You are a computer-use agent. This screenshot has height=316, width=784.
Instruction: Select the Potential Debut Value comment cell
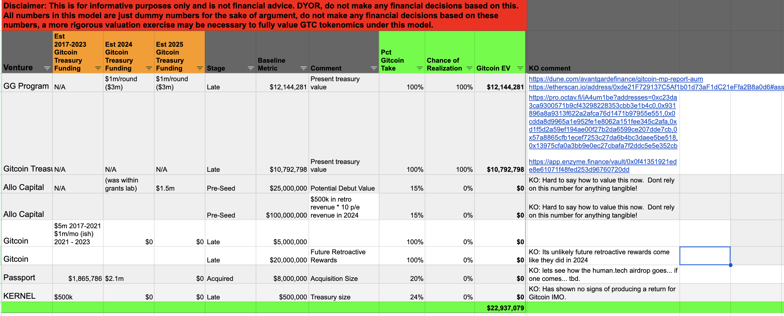(344, 184)
